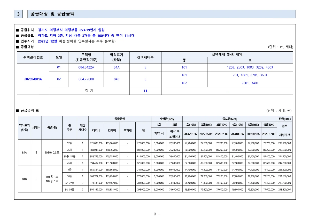Screen dimensions: 310x219
Task: Click installment date 2028.09.06.
Action: click(237, 134)
